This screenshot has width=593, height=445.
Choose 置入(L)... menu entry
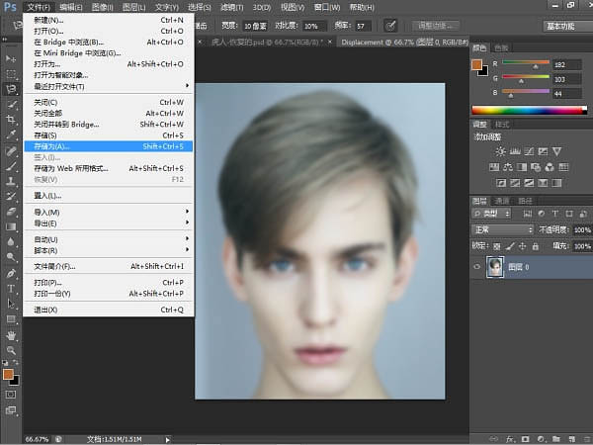coord(109,195)
